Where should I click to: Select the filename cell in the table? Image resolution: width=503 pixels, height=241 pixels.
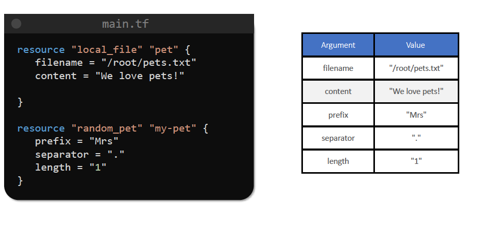(x=338, y=68)
